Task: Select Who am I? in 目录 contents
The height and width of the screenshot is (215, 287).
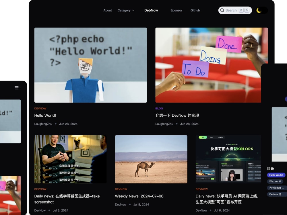Action: 275,181
